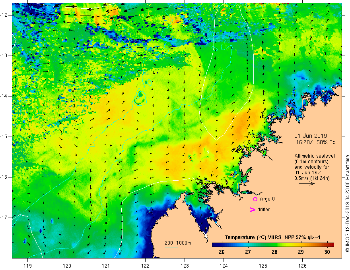Image resolution: width=350 pixels, height=270 pixels.
Task: Click the color bar label 29
Action: tap(301, 252)
